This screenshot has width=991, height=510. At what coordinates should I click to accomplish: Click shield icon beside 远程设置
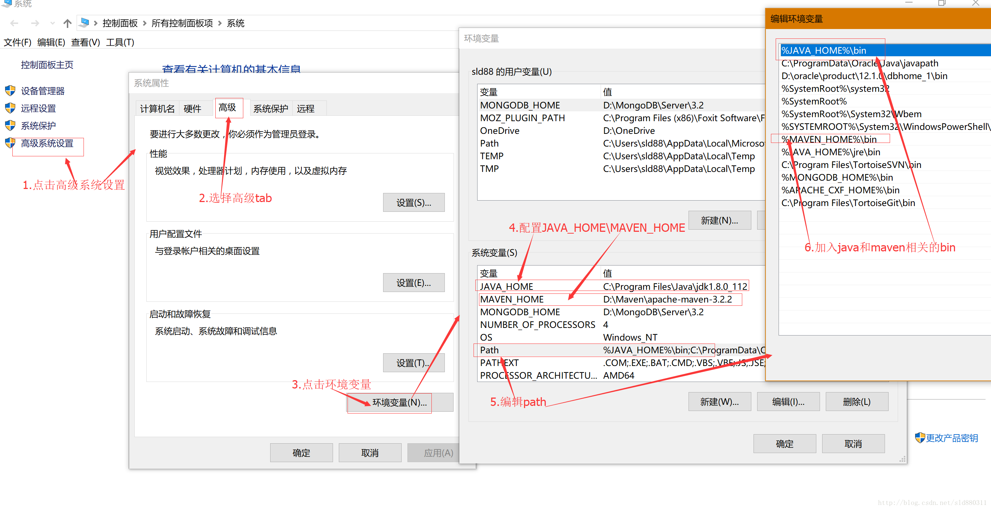click(10, 108)
